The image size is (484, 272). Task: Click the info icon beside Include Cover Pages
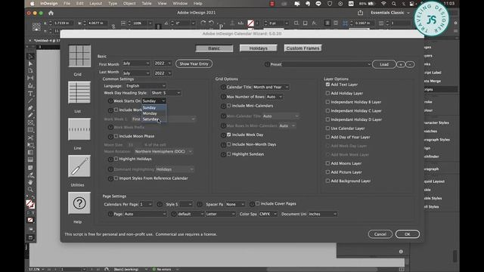[x=252, y=204]
